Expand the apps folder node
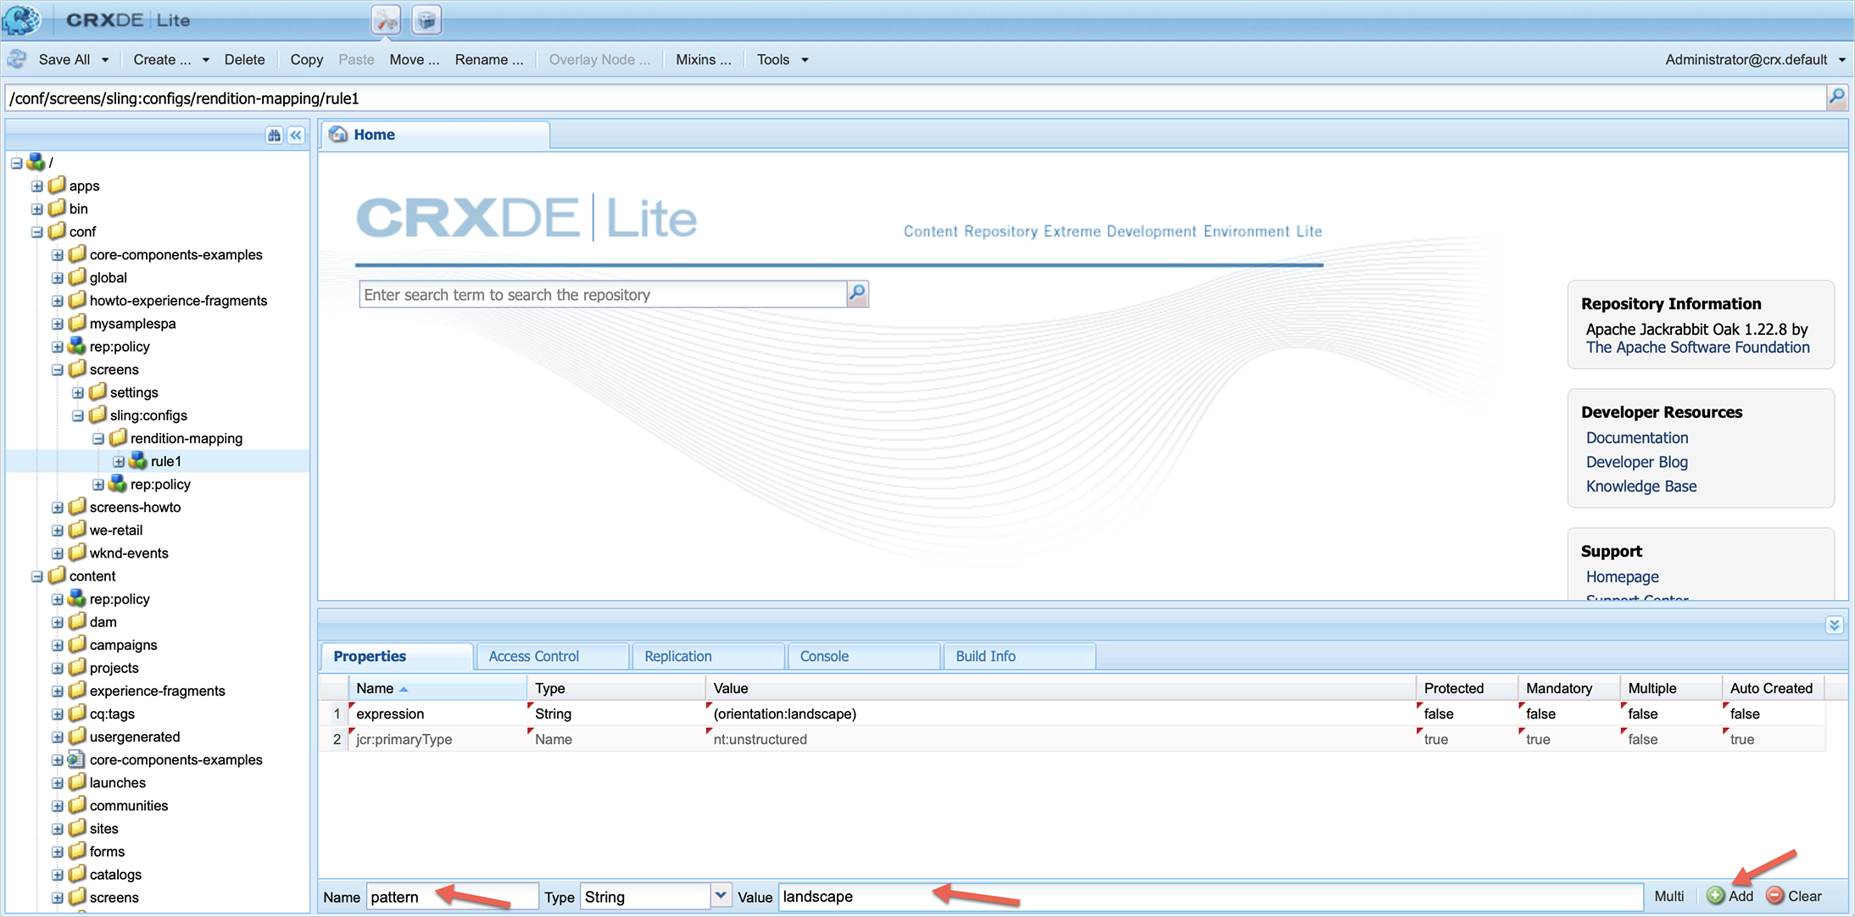 [x=36, y=186]
